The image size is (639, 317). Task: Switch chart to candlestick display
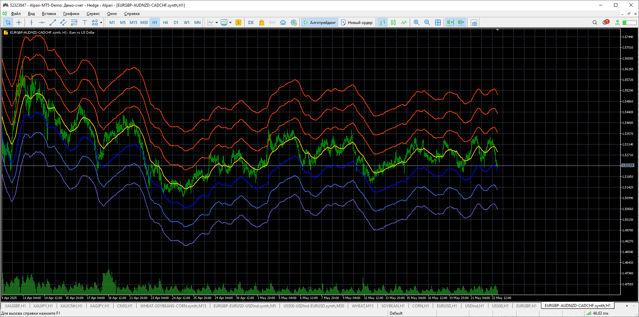(x=393, y=23)
